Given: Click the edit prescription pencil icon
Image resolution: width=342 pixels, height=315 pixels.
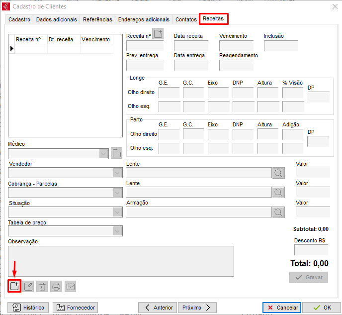Looking at the screenshot, I should click(29, 286).
